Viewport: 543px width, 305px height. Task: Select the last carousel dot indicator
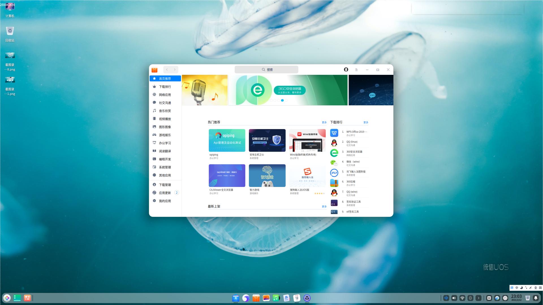point(286,100)
